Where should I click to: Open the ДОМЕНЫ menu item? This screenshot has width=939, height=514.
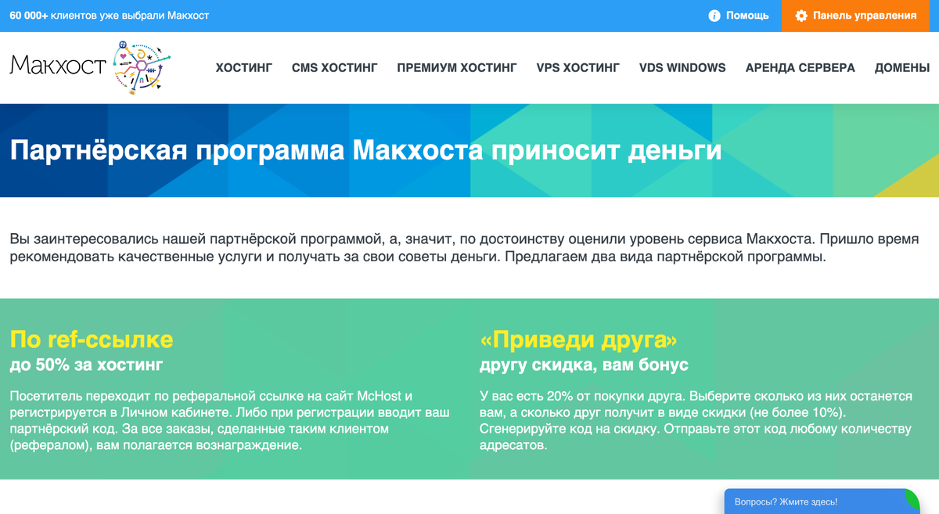point(902,68)
